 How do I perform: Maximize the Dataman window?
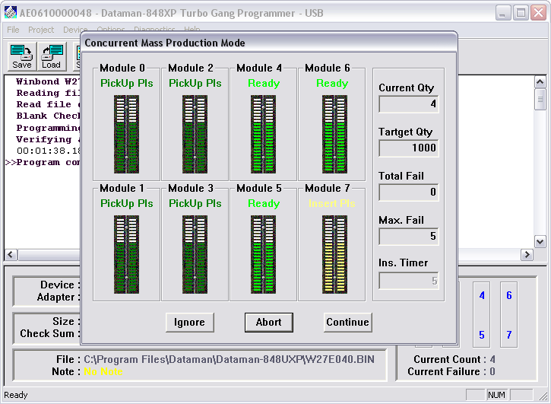[521, 13]
